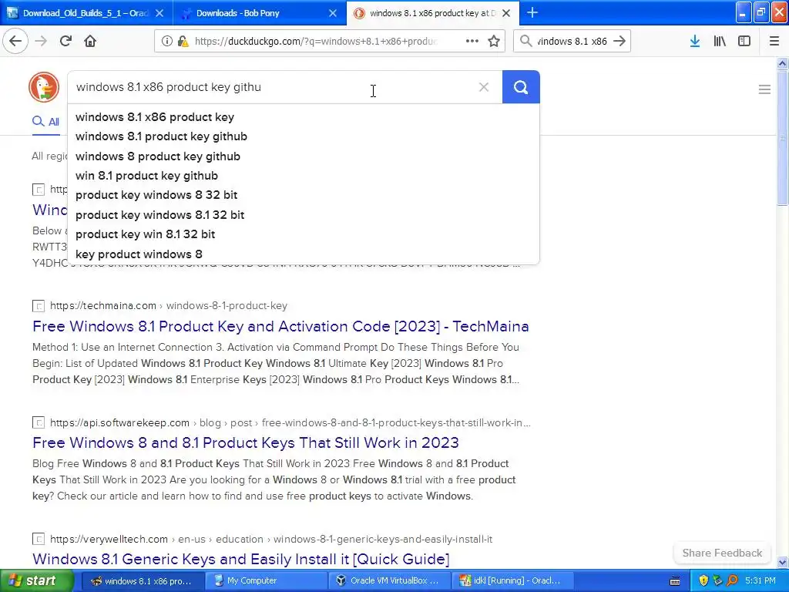Select the windows 8.1 x86 product key tab
789x592 pixels.
[x=433, y=13]
